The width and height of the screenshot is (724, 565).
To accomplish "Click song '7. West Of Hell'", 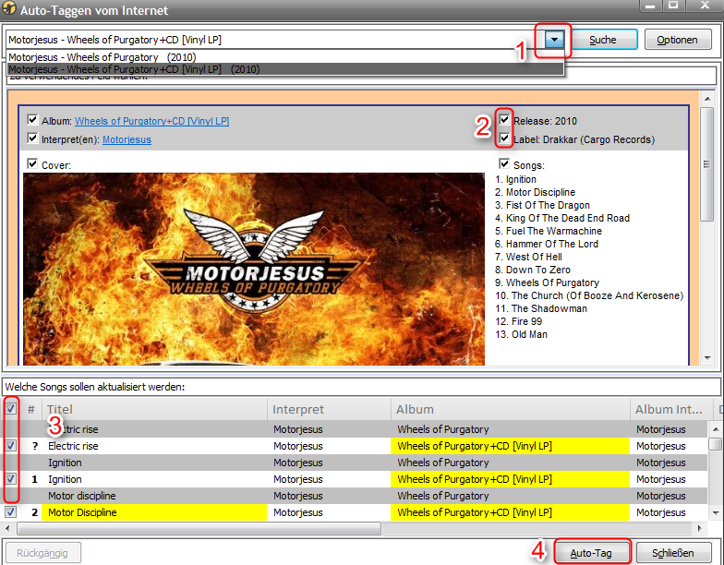I will click(x=528, y=257).
